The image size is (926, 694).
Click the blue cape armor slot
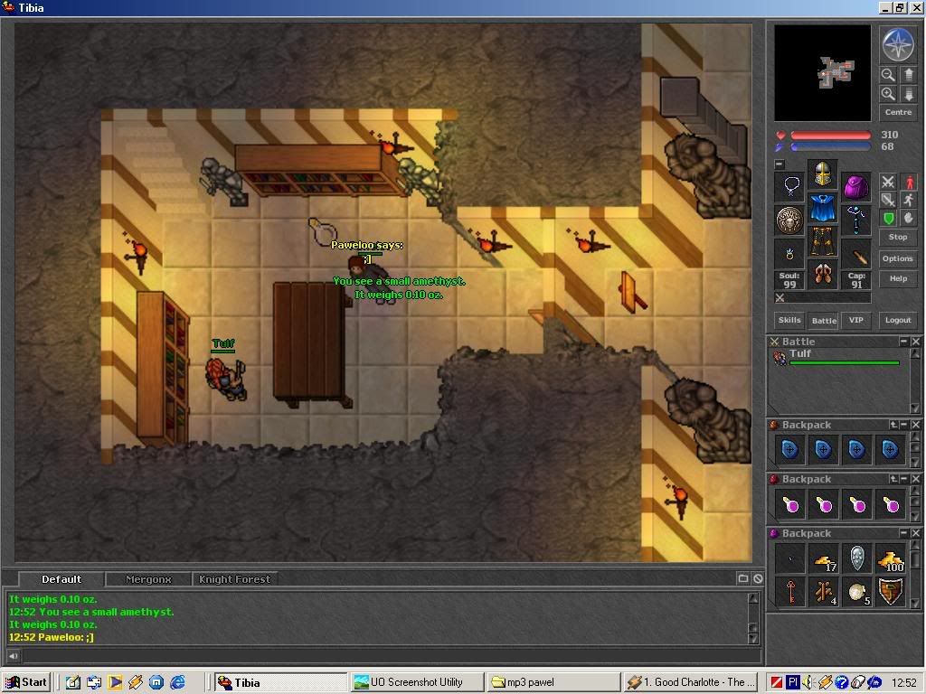[x=822, y=207]
